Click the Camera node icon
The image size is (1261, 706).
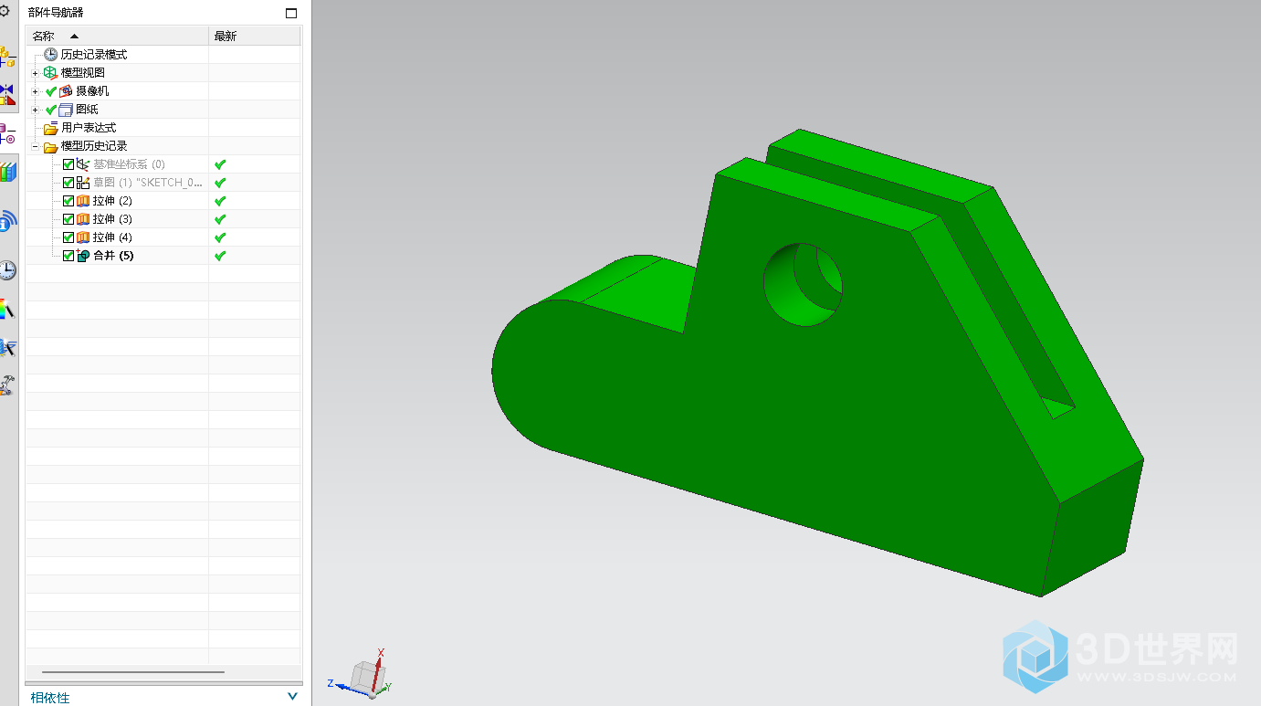tap(66, 91)
